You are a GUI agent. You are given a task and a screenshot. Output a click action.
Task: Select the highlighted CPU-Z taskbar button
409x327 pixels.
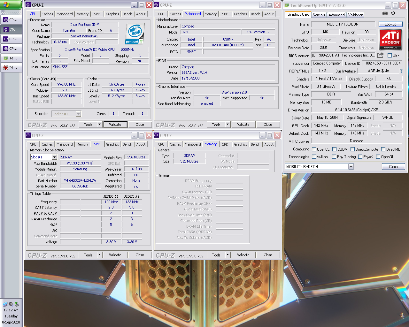12,29
